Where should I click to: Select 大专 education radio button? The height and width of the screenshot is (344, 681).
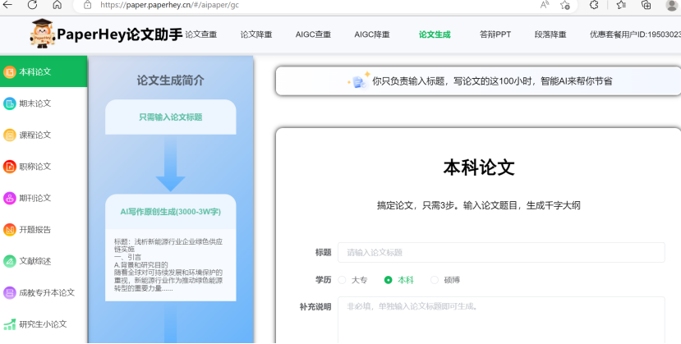342,280
